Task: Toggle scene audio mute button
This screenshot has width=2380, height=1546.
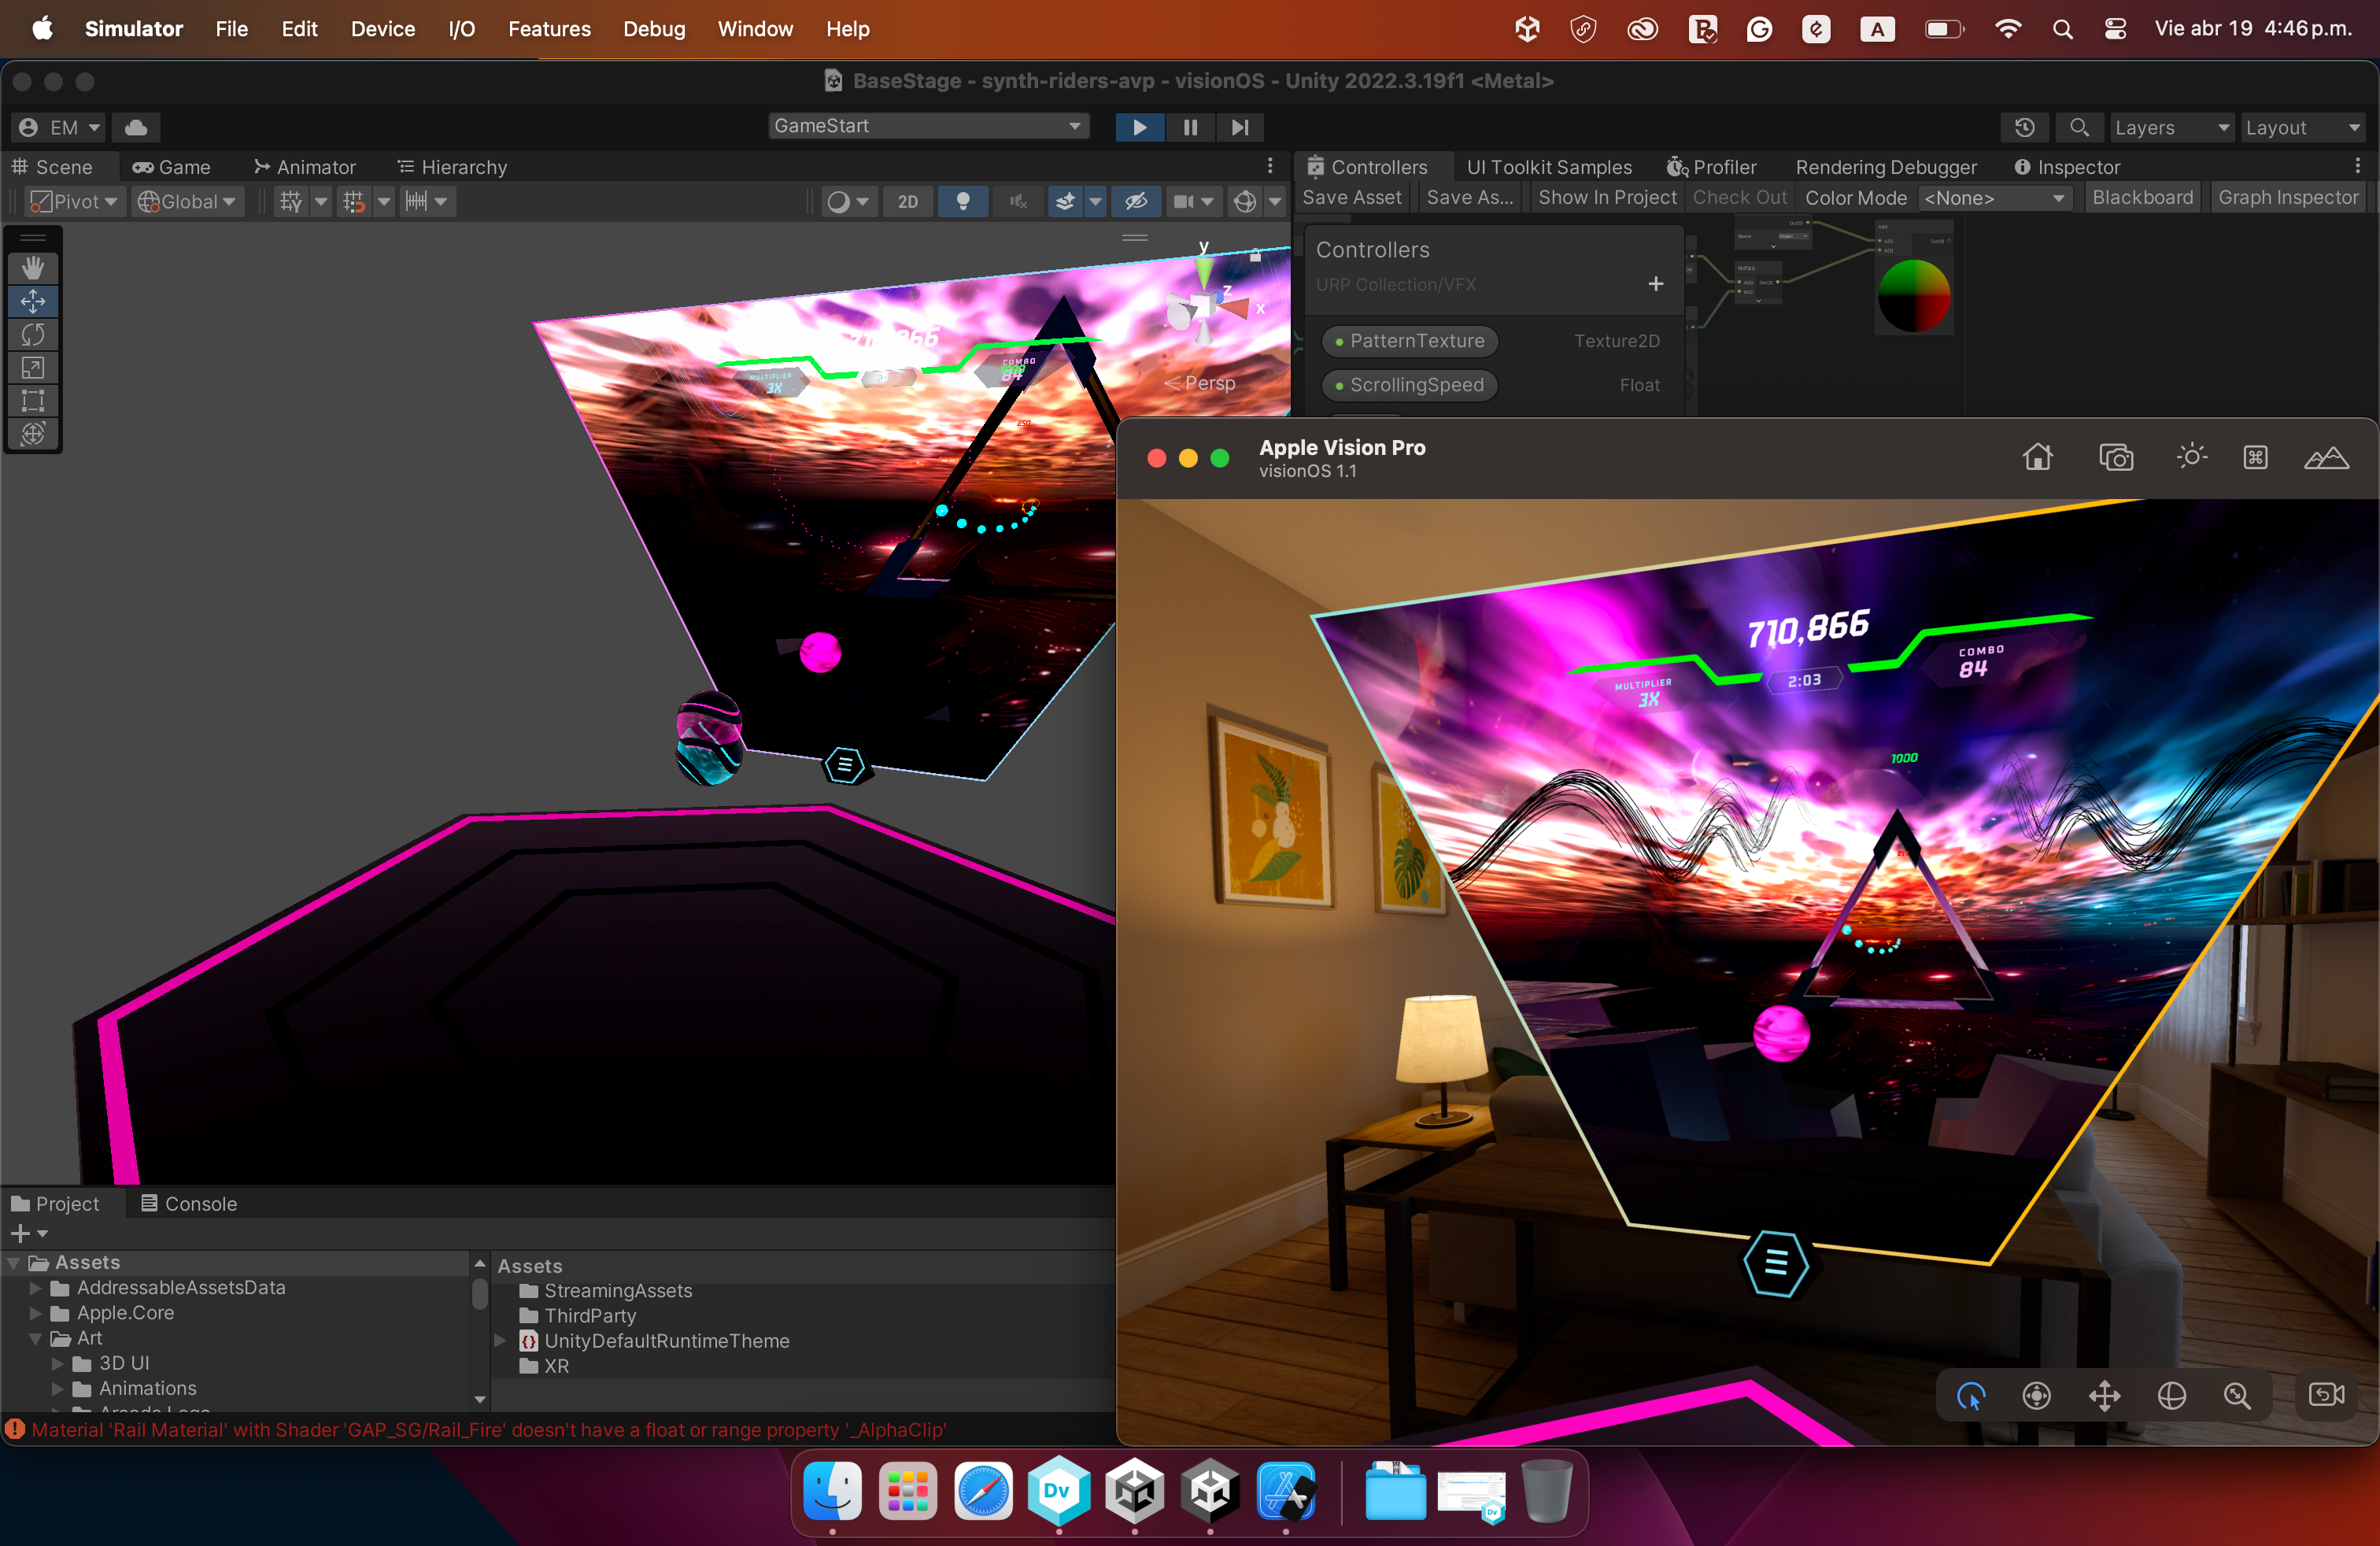Action: click(x=1018, y=201)
